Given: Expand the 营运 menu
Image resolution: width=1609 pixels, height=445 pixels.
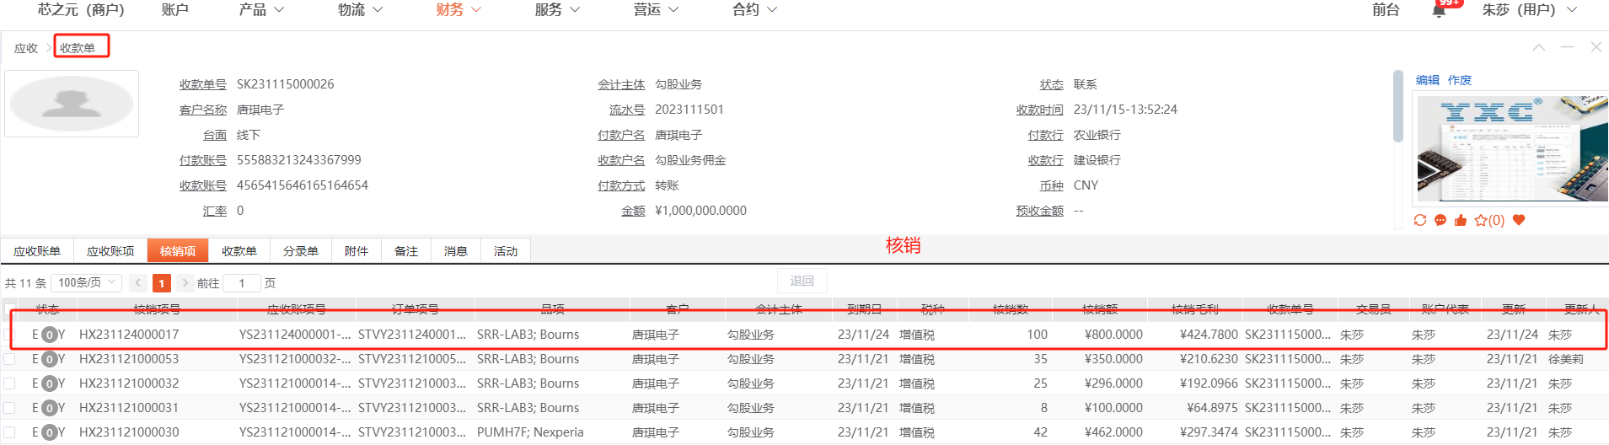Looking at the screenshot, I should tap(656, 10).
